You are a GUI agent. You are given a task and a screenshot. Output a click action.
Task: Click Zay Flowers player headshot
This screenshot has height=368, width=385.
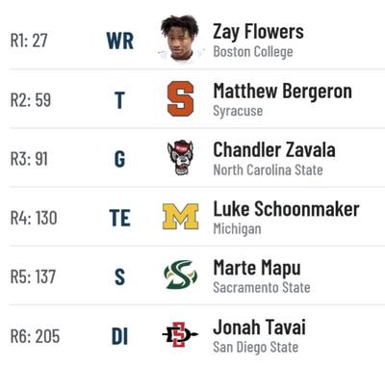tap(180, 39)
